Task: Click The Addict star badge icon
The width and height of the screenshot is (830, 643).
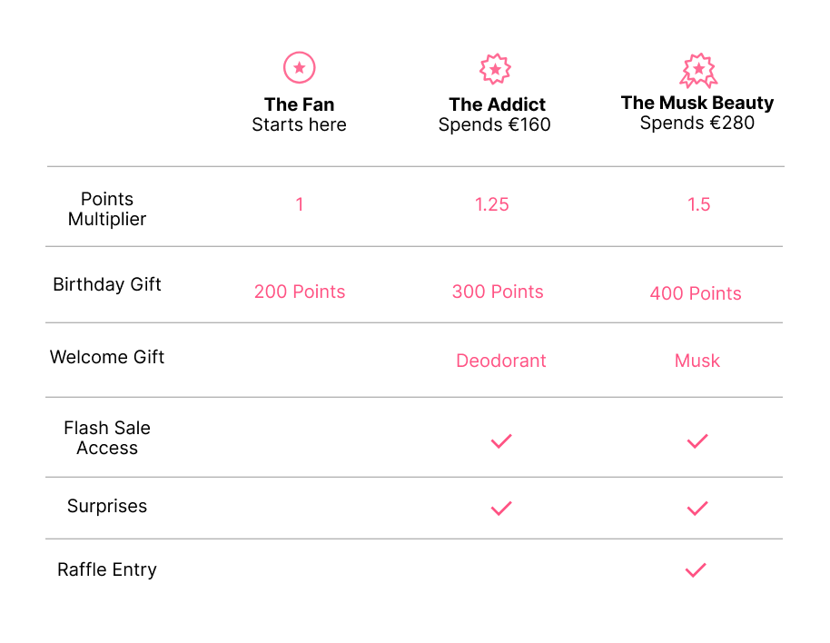Action: click(x=495, y=69)
